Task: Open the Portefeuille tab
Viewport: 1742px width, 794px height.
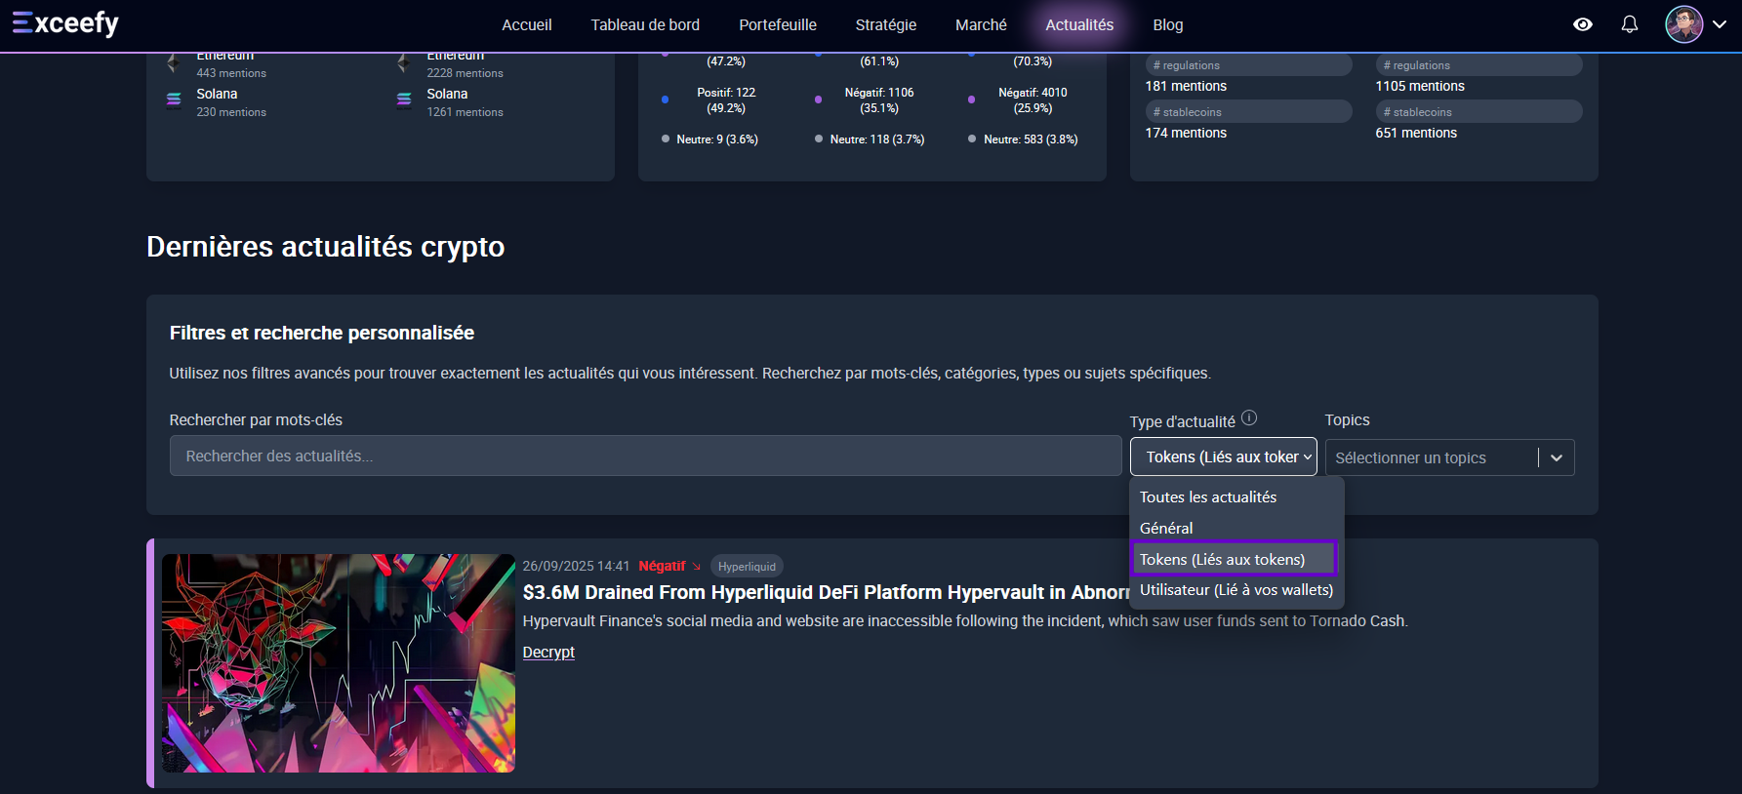Action: click(778, 24)
